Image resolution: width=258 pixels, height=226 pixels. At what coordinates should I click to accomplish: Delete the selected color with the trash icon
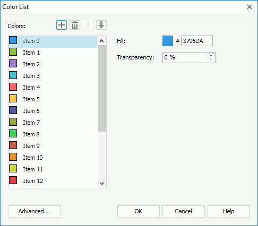[x=75, y=25]
